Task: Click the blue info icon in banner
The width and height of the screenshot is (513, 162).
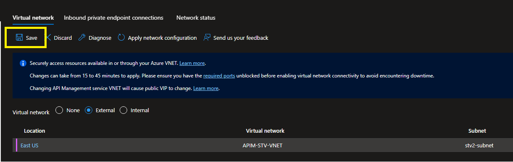Action: click(x=23, y=64)
